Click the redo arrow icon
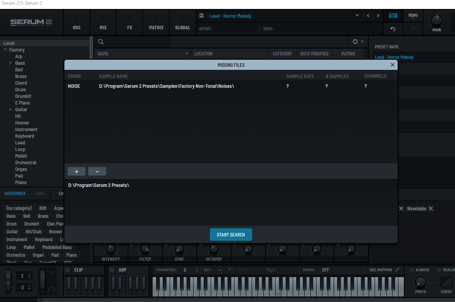This screenshot has width=455, height=302. click(x=413, y=29)
